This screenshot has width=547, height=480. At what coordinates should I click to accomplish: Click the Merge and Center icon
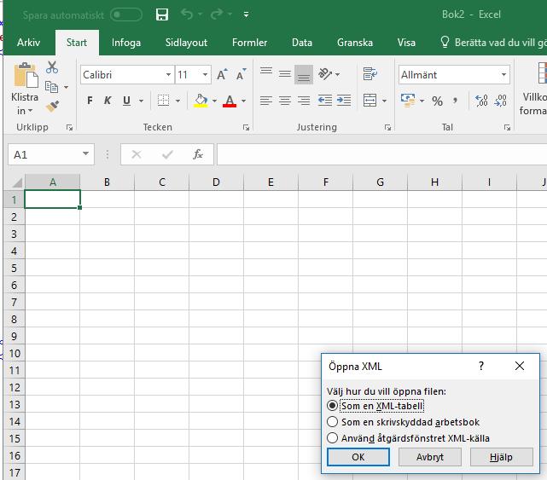[370, 101]
